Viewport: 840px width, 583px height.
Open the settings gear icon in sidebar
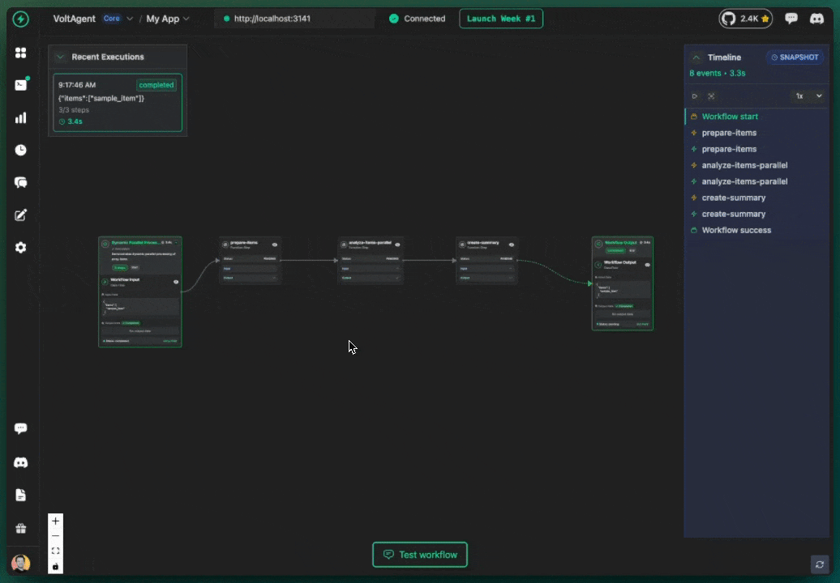[x=20, y=248]
